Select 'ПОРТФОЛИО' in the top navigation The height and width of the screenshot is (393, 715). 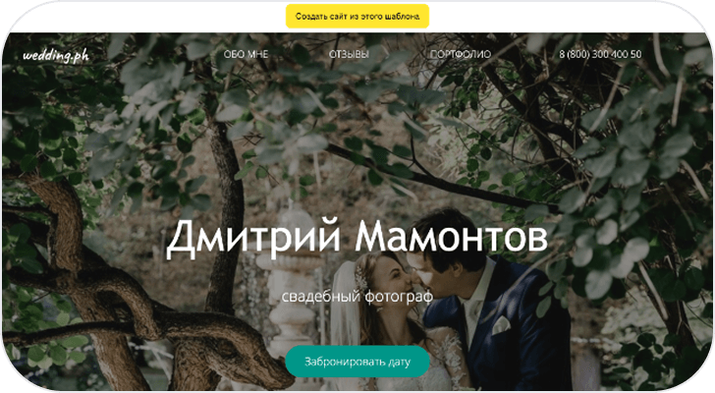pyautogui.click(x=461, y=54)
